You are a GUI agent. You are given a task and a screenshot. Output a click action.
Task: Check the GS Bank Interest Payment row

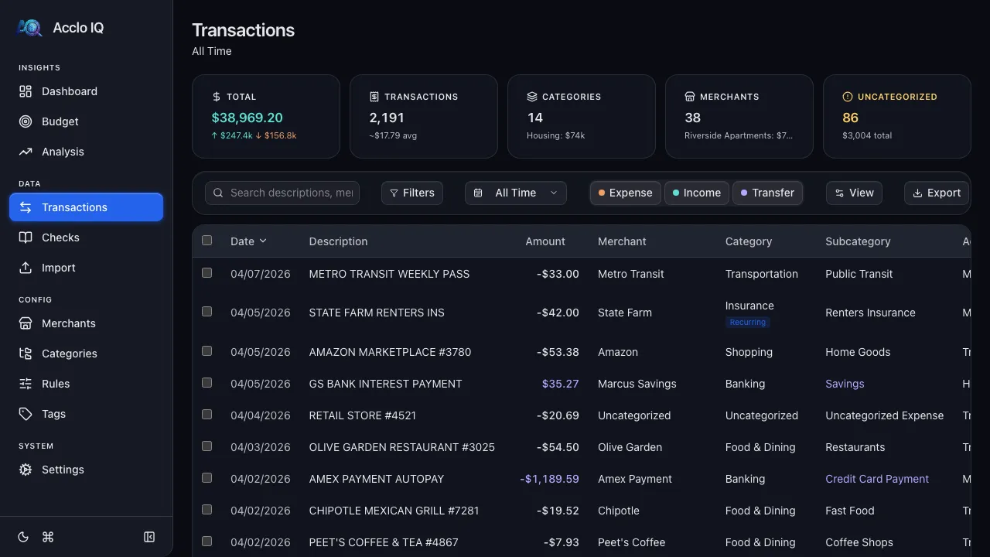tap(207, 383)
